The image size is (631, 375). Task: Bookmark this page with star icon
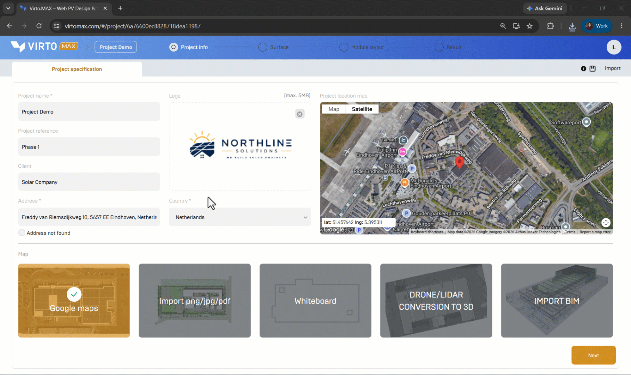click(530, 26)
